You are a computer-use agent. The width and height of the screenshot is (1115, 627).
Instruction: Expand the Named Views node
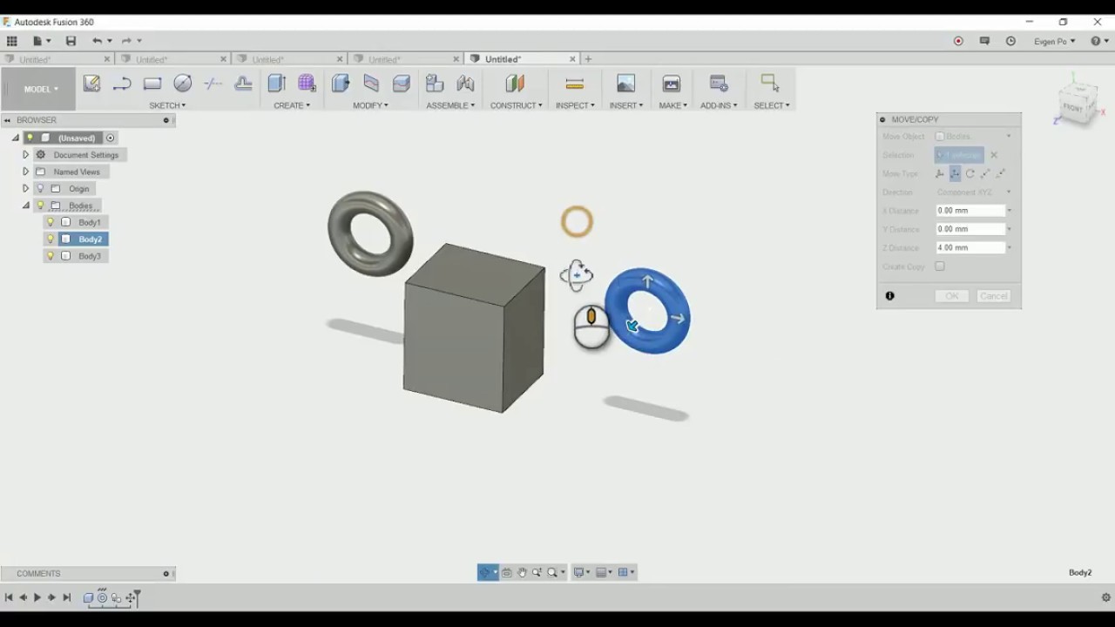25,172
